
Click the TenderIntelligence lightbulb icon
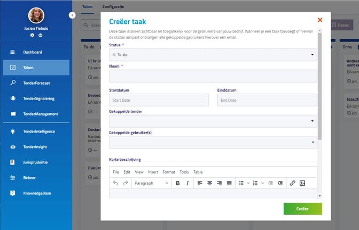pos(13,132)
